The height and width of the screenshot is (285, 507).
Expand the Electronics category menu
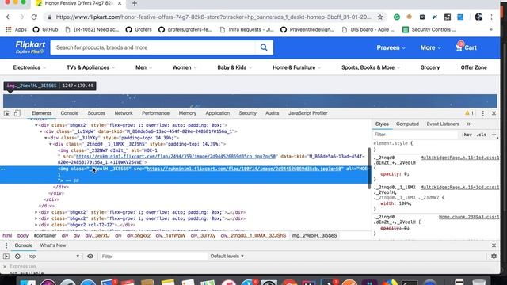(x=29, y=67)
